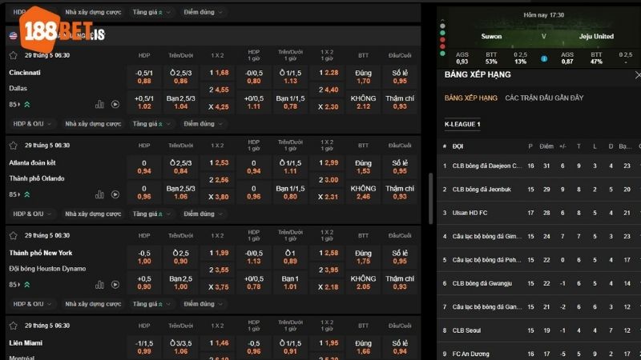This screenshot has height=360, width=641.
Task: Switch to Các Trận Đấu Gần Đây tab
Action: (x=544, y=98)
